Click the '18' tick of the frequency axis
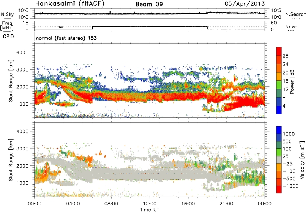 (25, 23)
